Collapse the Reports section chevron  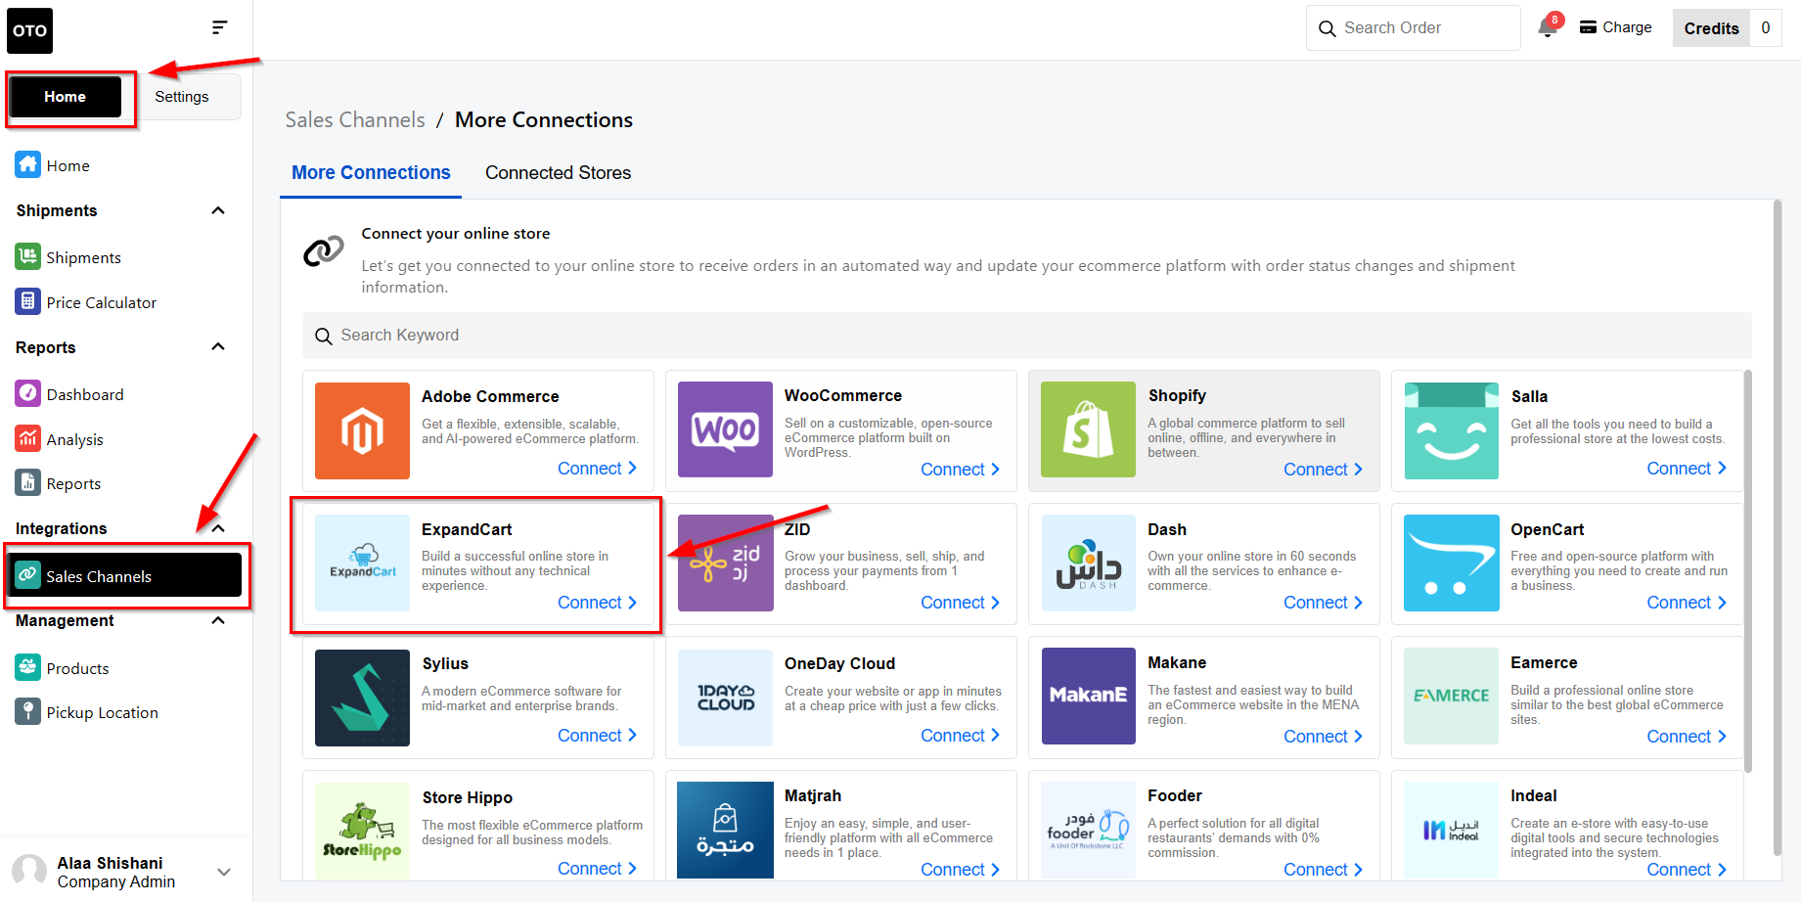pos(218,346)
